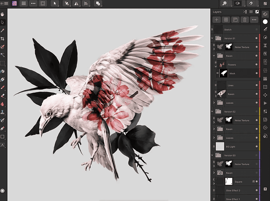Expand the Leaves group under Version 01

[x=214, y=103]
